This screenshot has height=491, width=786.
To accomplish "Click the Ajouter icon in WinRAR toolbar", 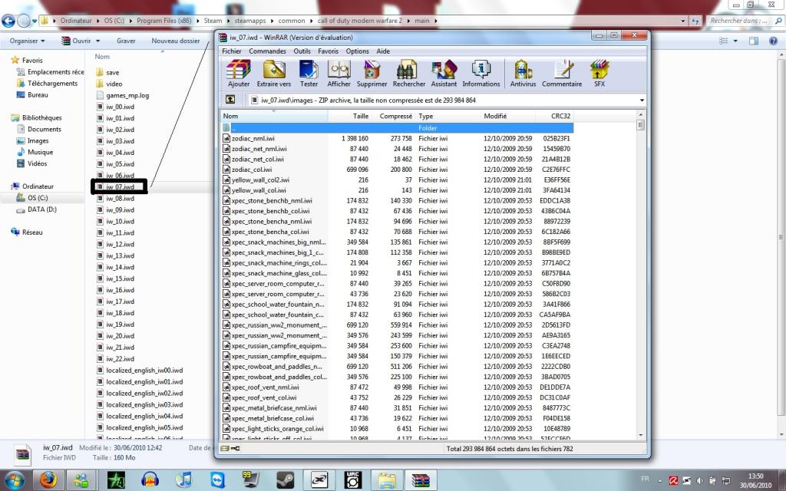I will click(x=239, y=73).
